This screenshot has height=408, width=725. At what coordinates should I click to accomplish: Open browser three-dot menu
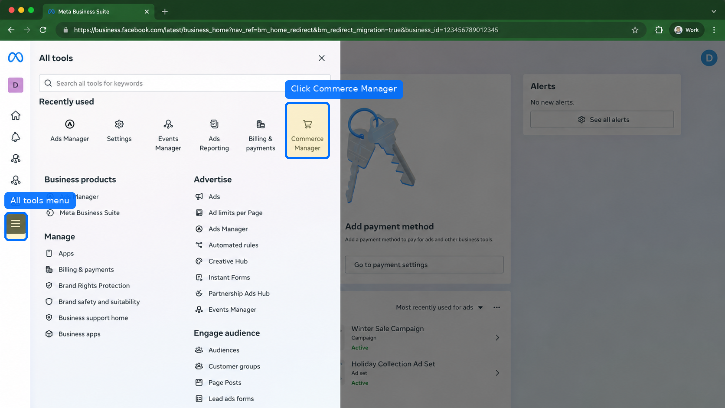[x=714, y=30]
